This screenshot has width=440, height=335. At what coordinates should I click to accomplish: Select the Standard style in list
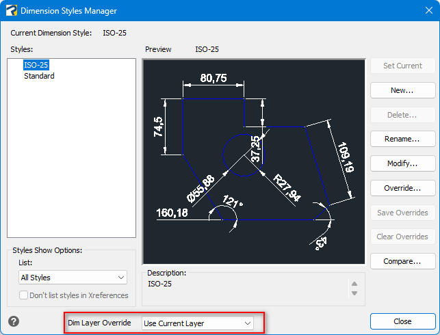(39, 76)
